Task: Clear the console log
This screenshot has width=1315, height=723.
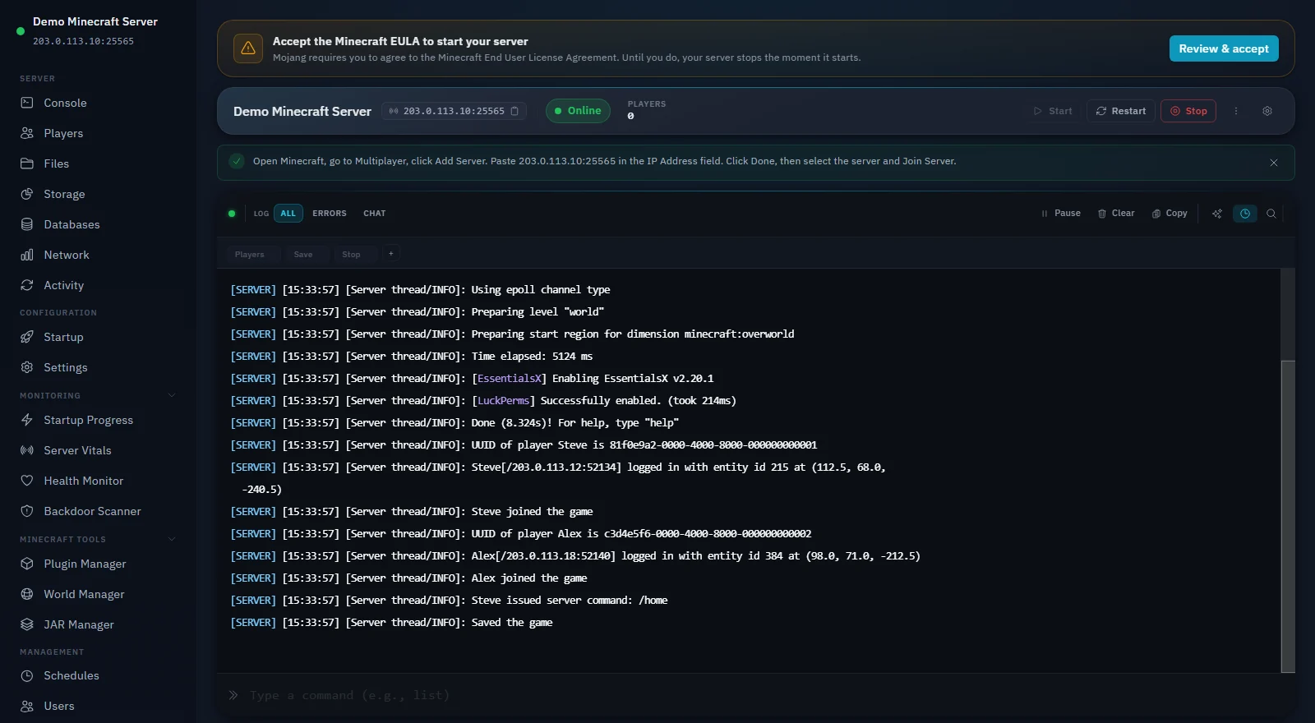Action: point(1116,214)
